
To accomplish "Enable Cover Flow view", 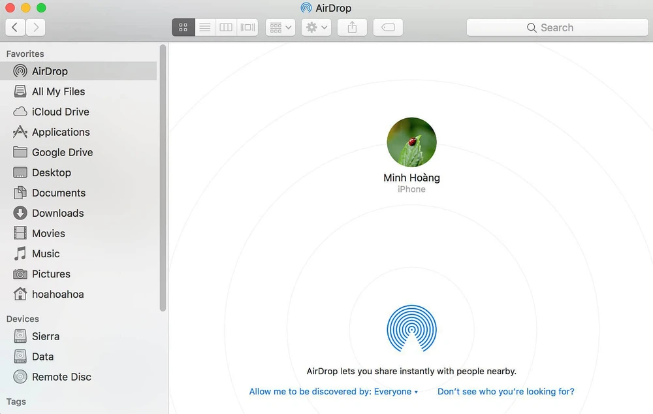I will coord(247,27).
